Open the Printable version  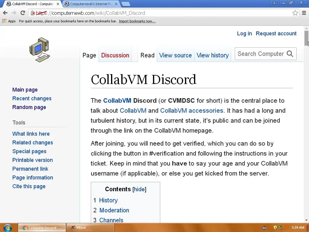pyautogui.click(x=33, y=160)
